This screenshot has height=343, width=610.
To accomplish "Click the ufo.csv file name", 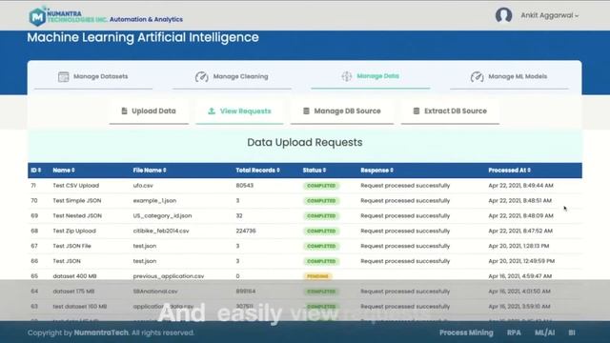I will [143, 186].
